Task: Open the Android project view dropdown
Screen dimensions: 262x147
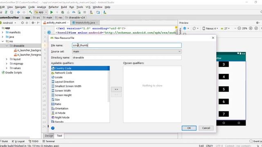Action: [8, 23]
